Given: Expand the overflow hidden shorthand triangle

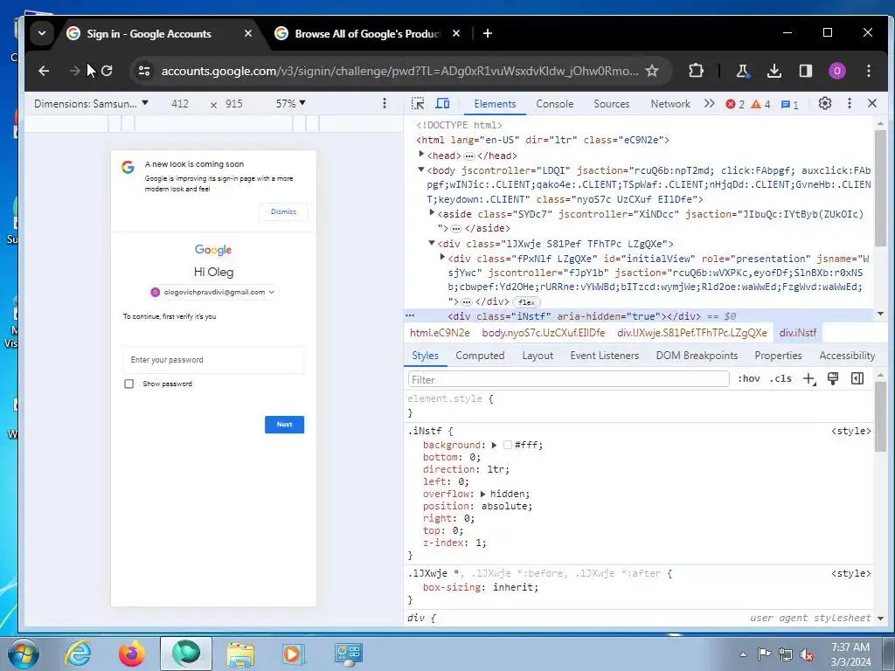Looking at the screenshot, I should pyautogui.click(x=482, y=495).
